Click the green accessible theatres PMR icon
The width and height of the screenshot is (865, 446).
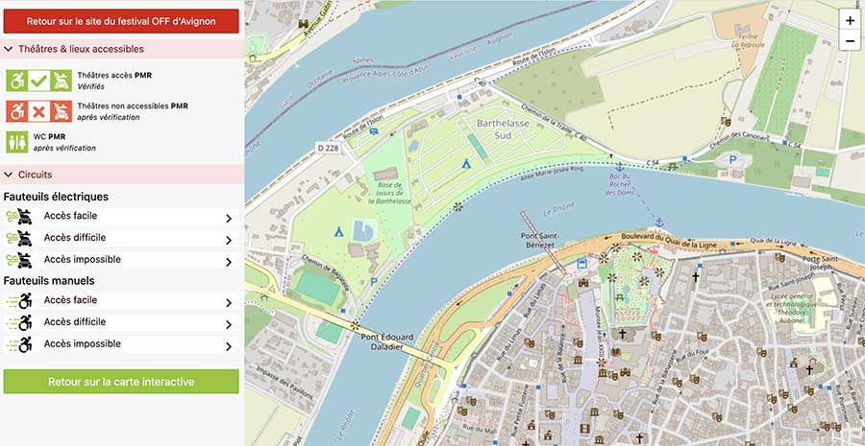coord(38,81)
